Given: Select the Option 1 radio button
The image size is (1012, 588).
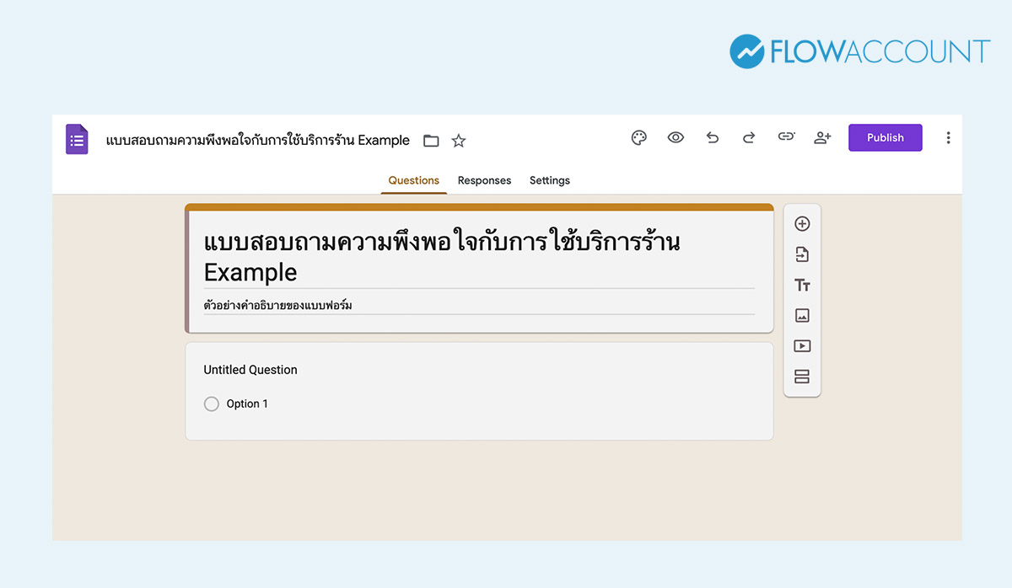Looking at the screenshot, I should 211,404.
